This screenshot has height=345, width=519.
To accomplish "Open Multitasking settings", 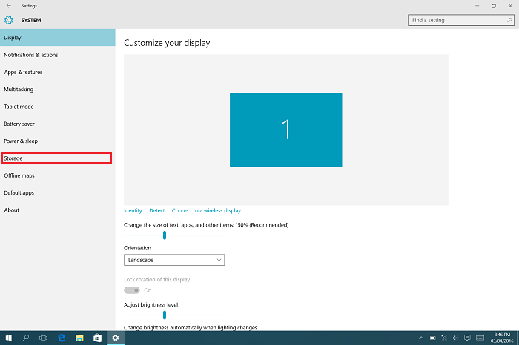I will click(x=58, y=90).
